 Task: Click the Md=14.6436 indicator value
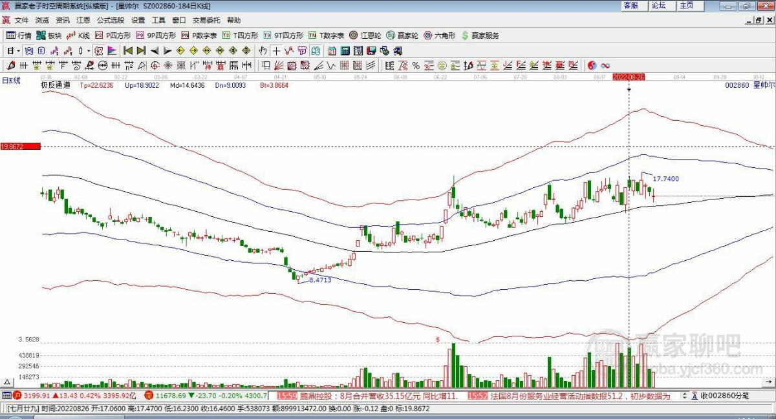pos(187,85)
